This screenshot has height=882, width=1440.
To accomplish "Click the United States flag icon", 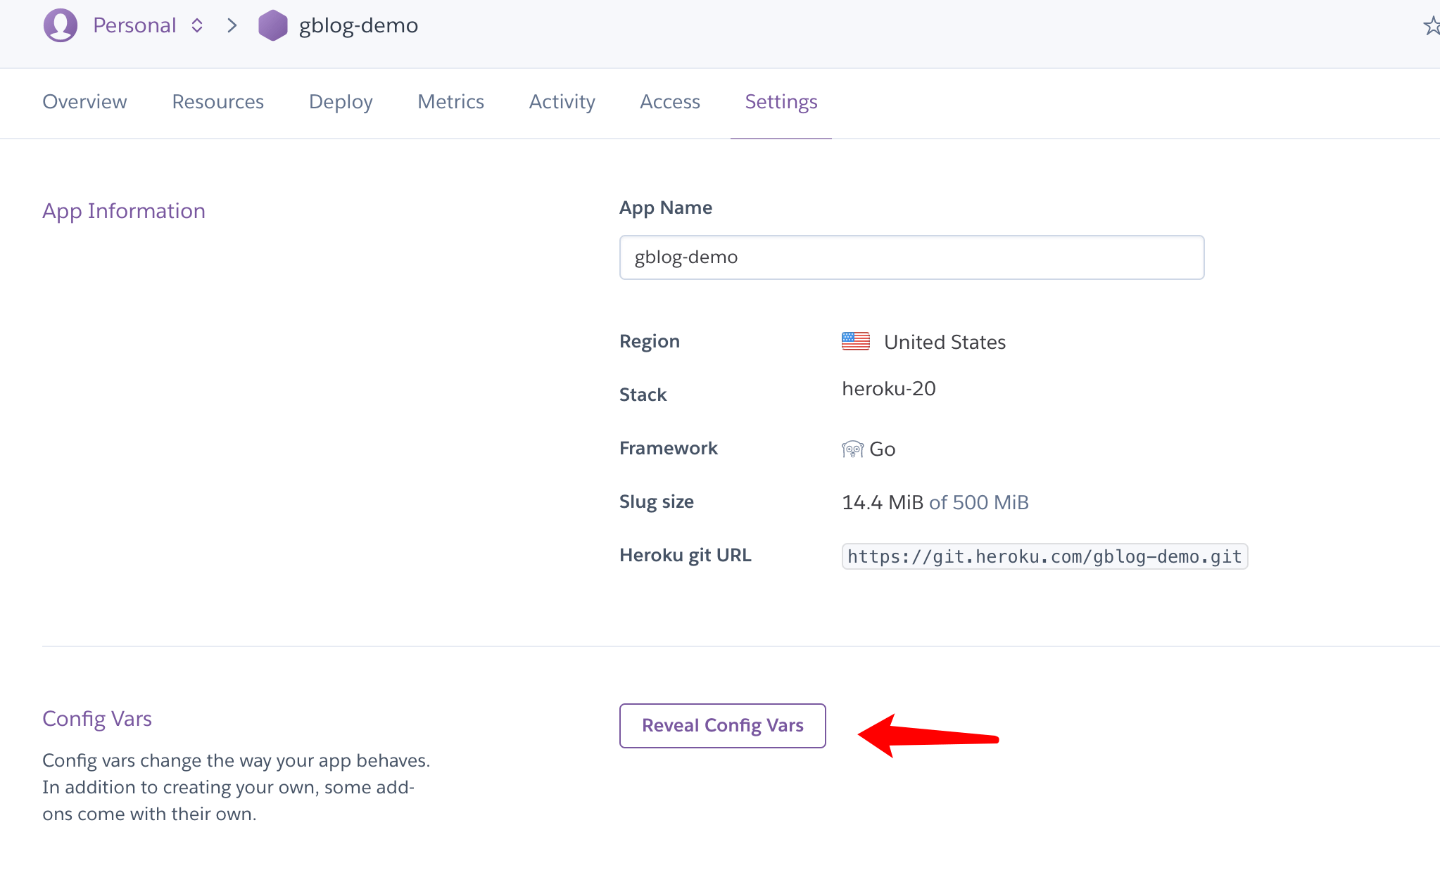I will click(x=855, y=341).
